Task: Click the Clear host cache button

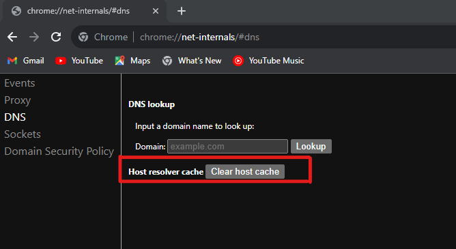Action: click(245, 172)
